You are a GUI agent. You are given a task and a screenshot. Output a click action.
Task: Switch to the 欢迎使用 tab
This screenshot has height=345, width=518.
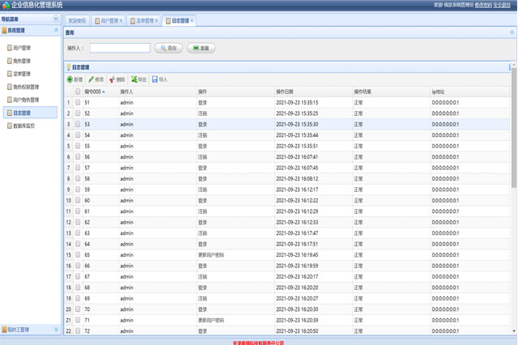click(x=77, y=21)
